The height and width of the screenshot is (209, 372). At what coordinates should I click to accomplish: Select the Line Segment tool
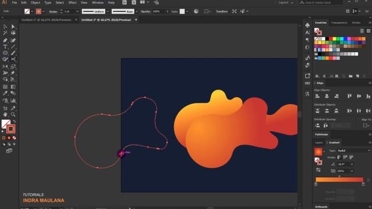13,46
